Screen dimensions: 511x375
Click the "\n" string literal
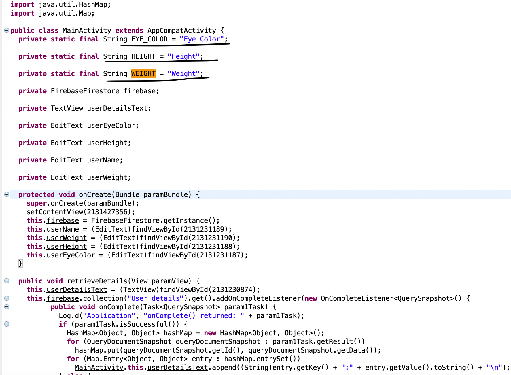[494, 368]
